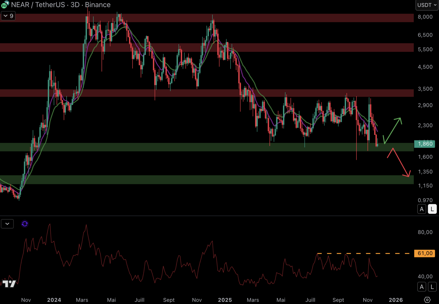The height and width of the screenshot is (304, 439).
Task: Expand the indicator legend showing 9
Action: (8, 16)
